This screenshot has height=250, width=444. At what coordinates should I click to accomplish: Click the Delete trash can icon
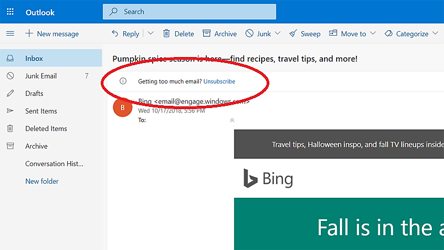click(166, 33)
